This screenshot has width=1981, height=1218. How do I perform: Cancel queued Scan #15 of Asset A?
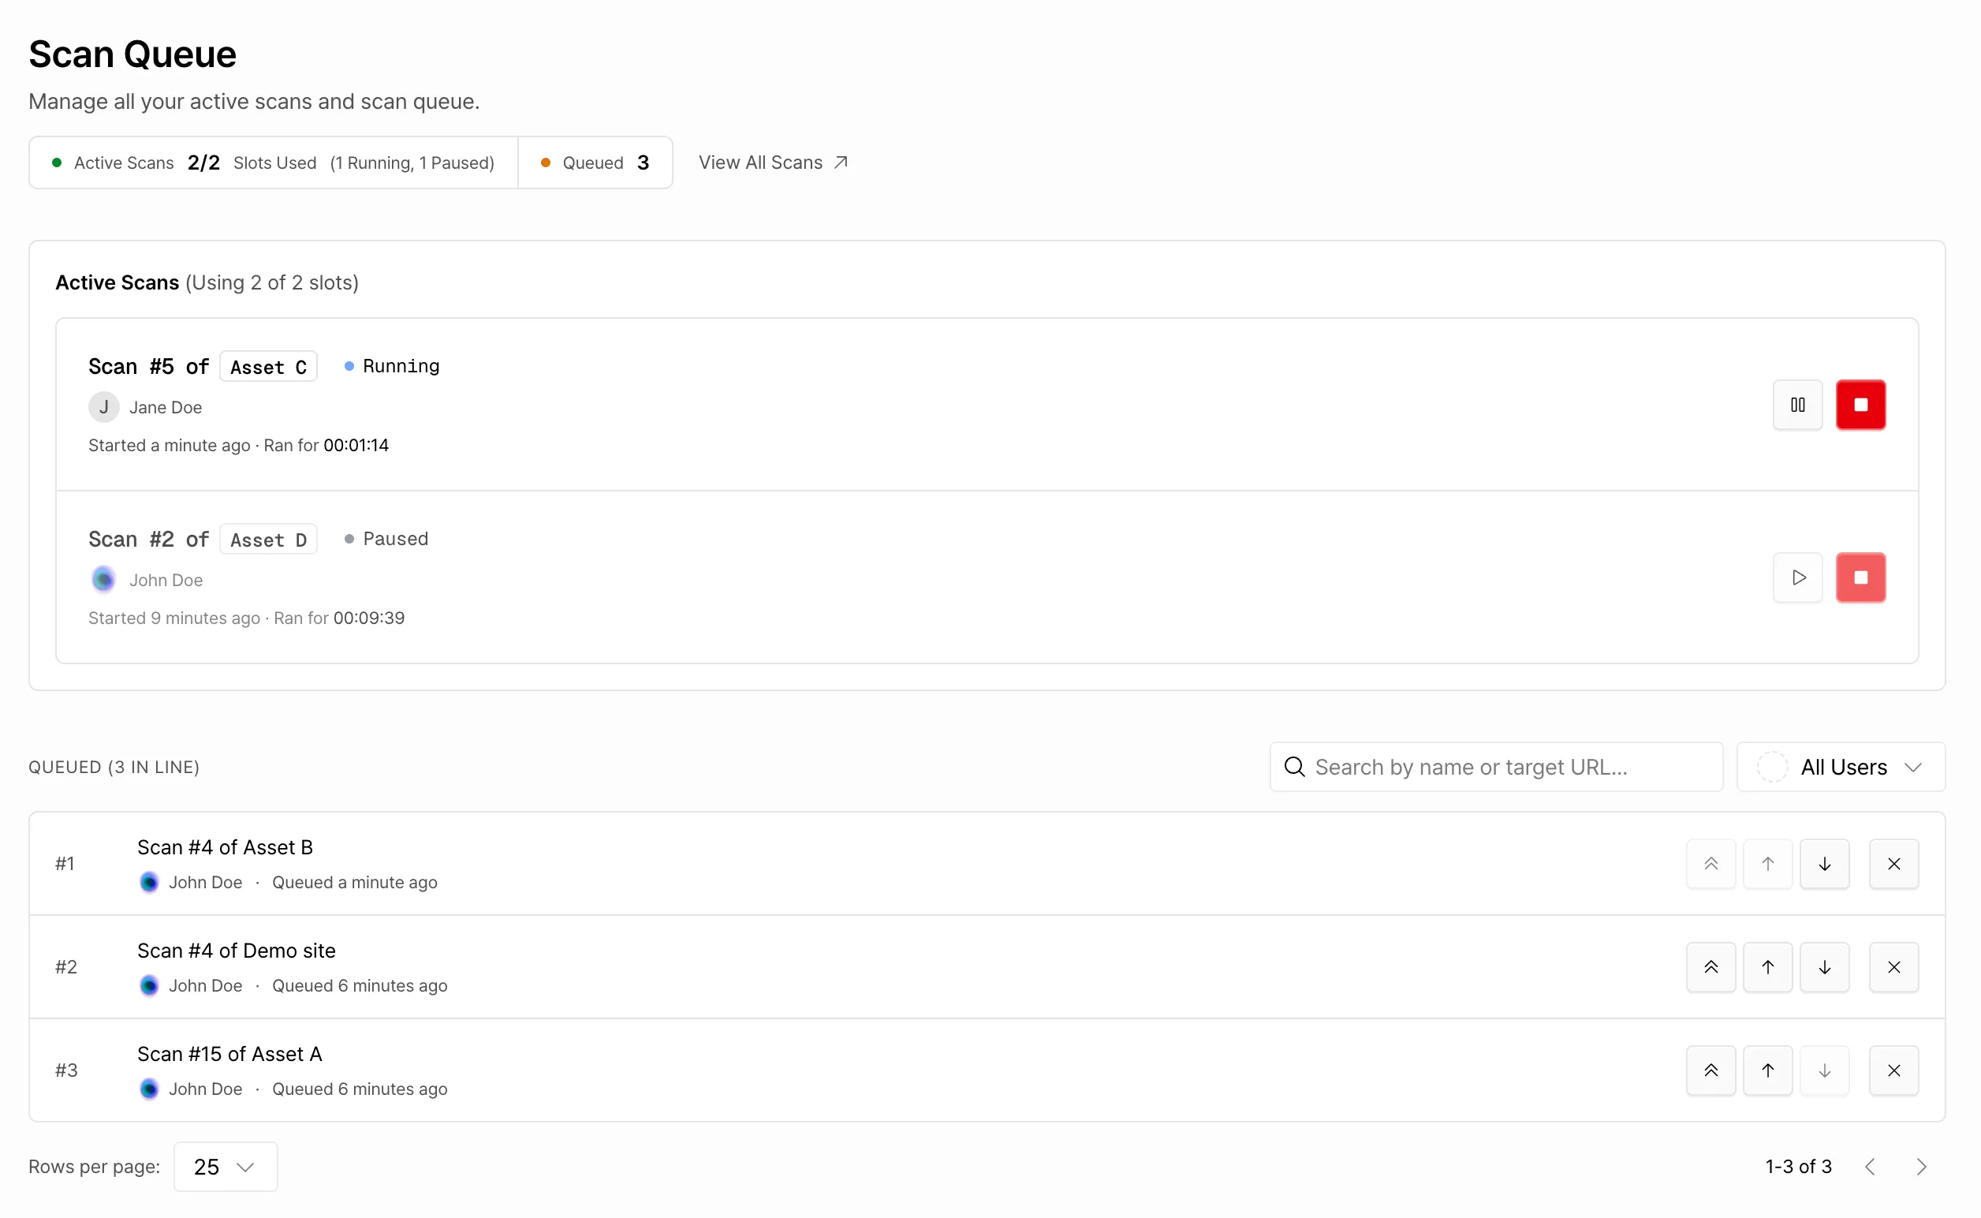tap(1893, 1070)
